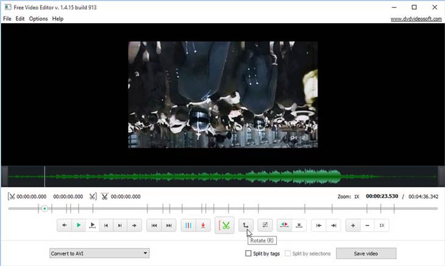This screenshot has width=445, height=266.
Task: Click the video preview frame
Action: [222, 94]
